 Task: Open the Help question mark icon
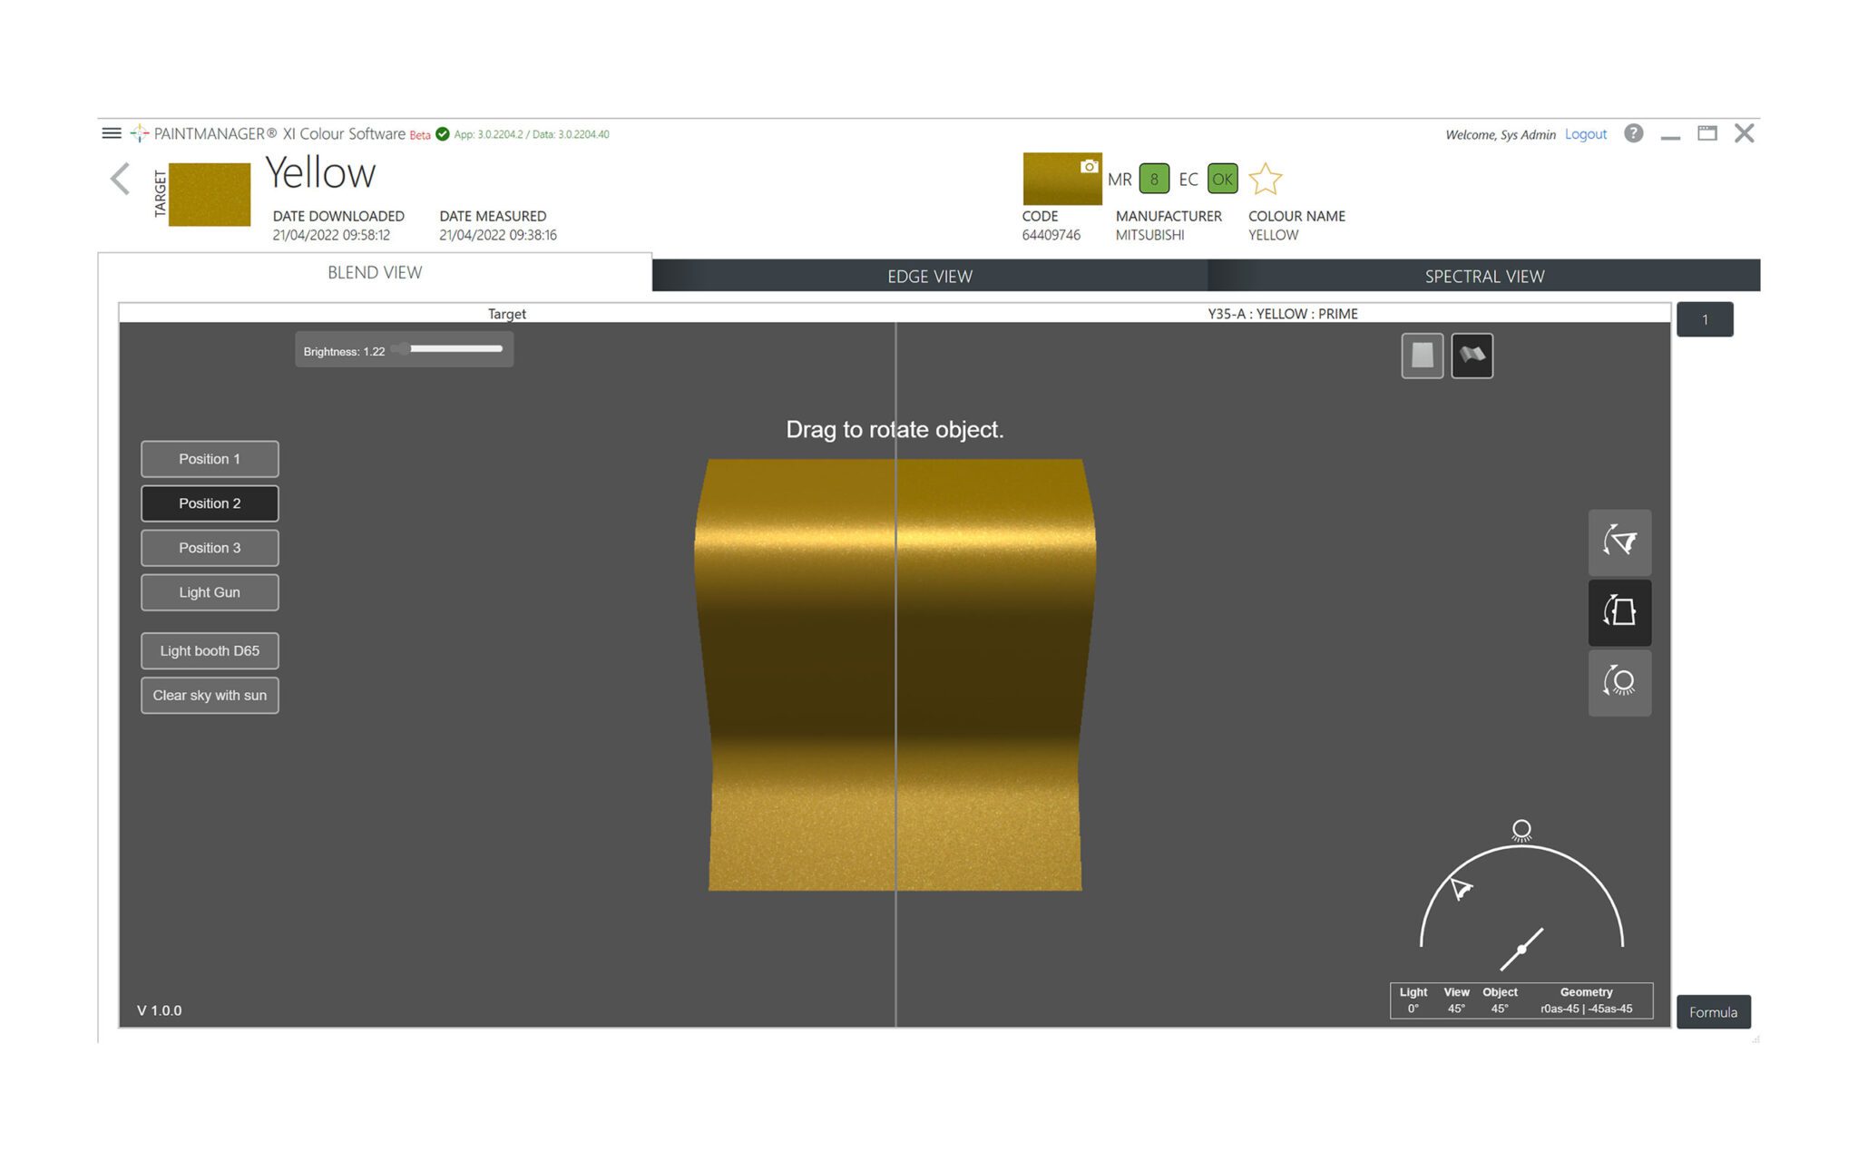[1633, 133]
